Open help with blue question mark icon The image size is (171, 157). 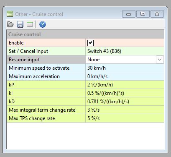click(x=43, y=24)
